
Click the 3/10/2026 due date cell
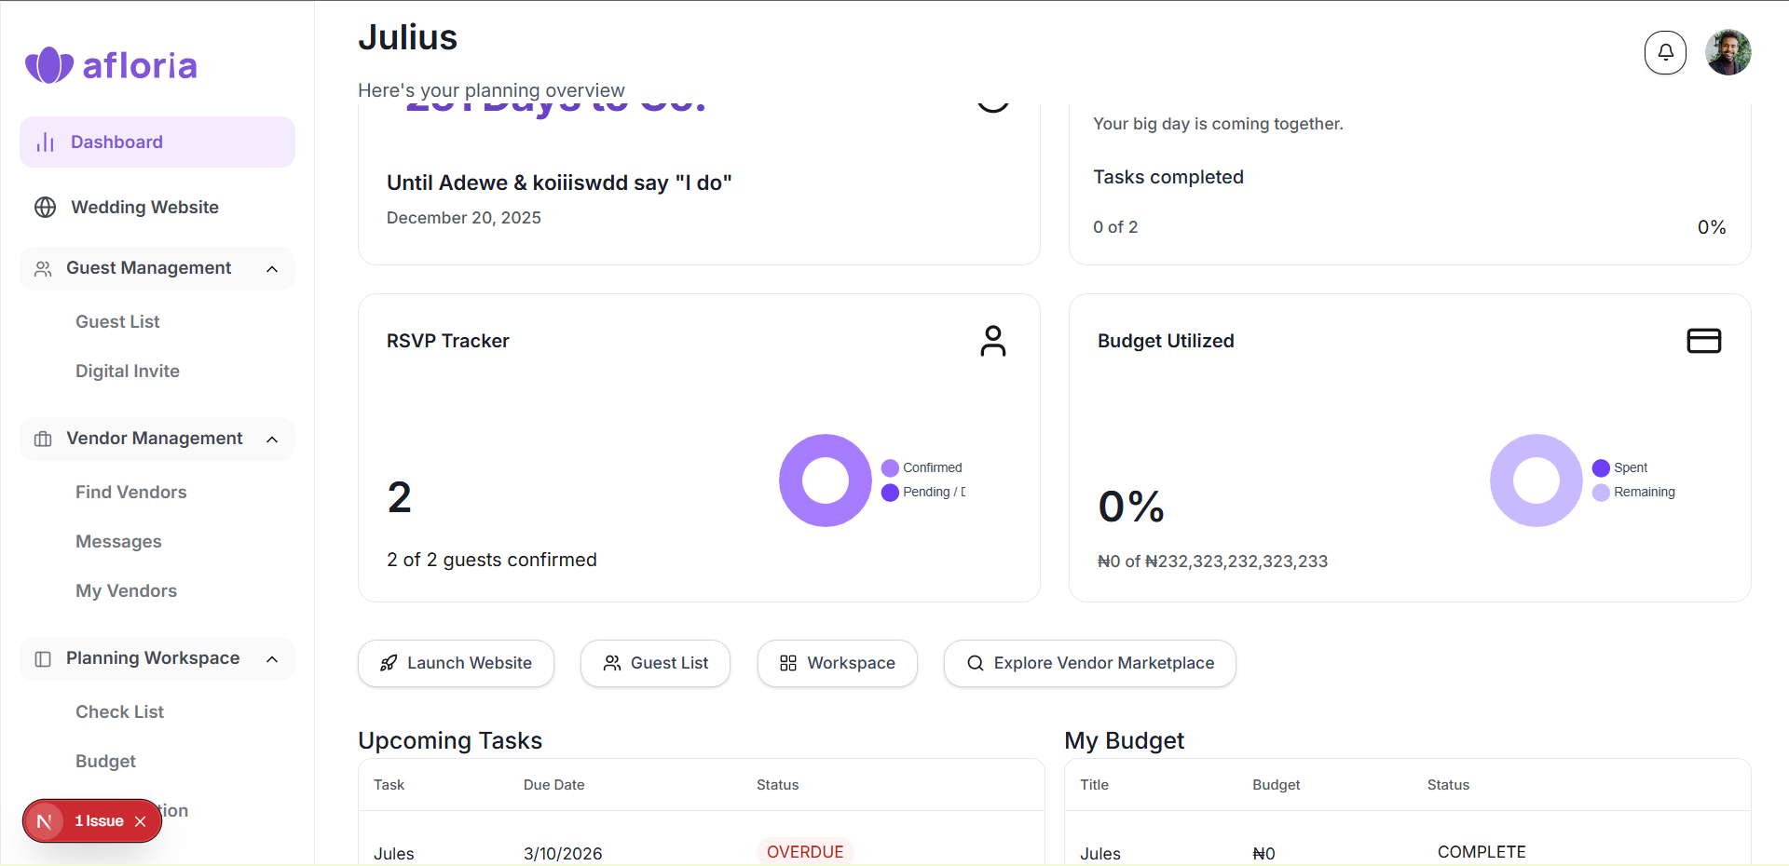[563, 853]
